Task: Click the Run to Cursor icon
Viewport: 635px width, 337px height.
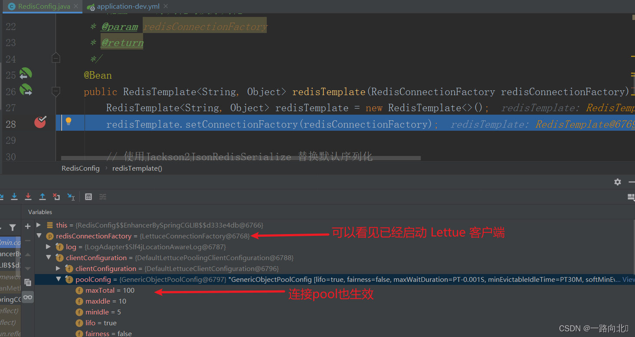Action: [71, 197]
